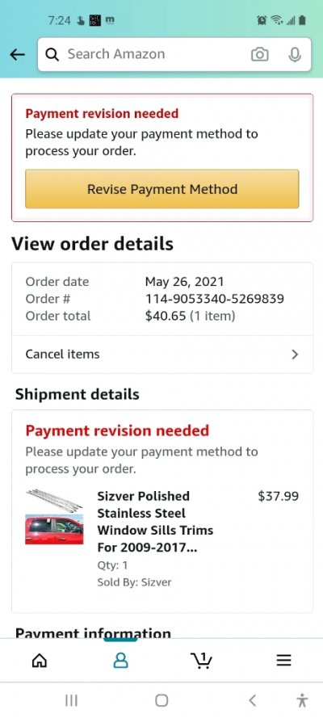This screenshot has width=323, height=718.
Task: Open the hamburger menu icon
Action: (283, 660)
